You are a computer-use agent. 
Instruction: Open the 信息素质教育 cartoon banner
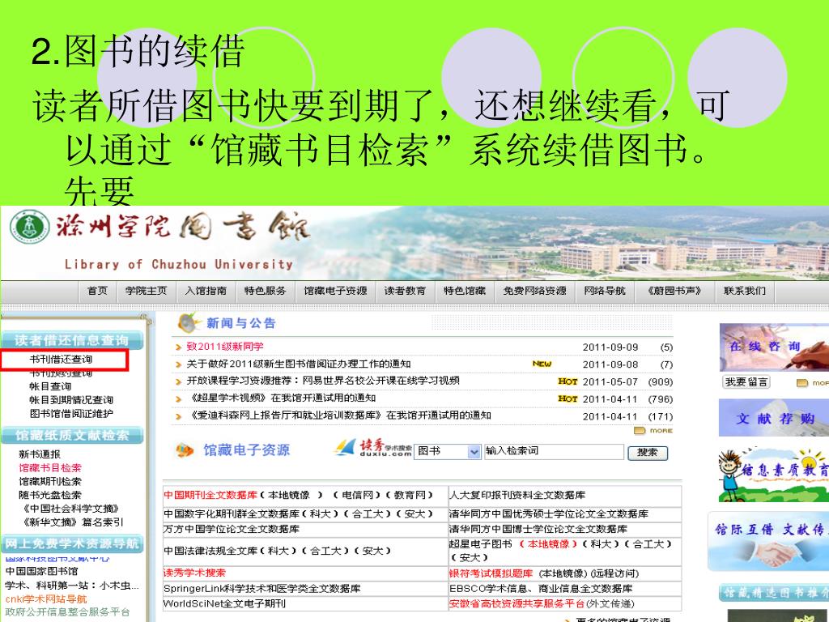[x=774, y=475]
